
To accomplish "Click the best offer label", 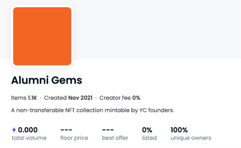I will (x=115, y=138).
